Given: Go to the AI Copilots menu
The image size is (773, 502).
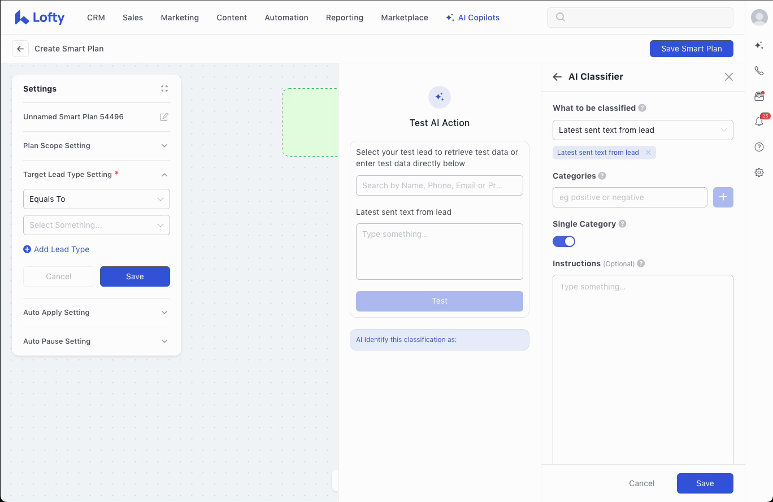Looking at the screenshot, I should click(472, 18).
